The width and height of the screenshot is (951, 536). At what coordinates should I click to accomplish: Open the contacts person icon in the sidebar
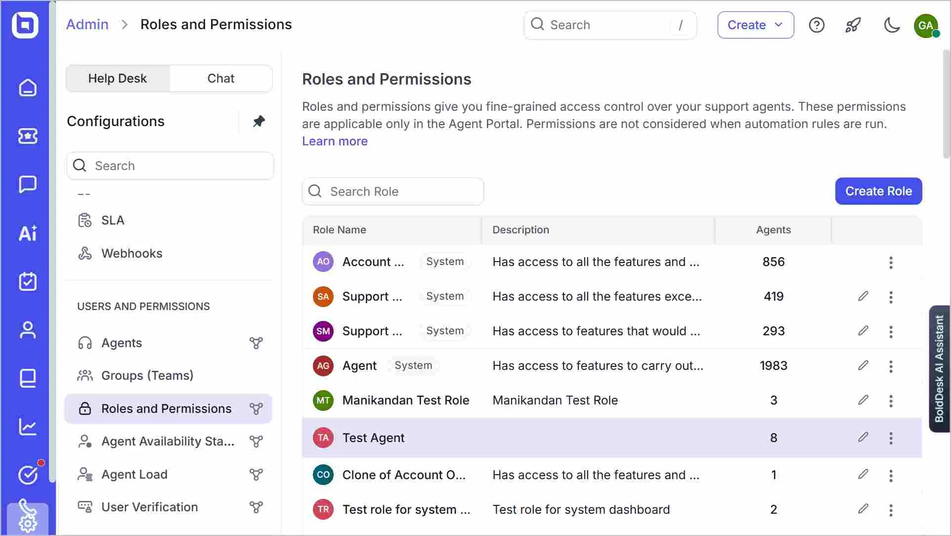click(x=28, y=330)
